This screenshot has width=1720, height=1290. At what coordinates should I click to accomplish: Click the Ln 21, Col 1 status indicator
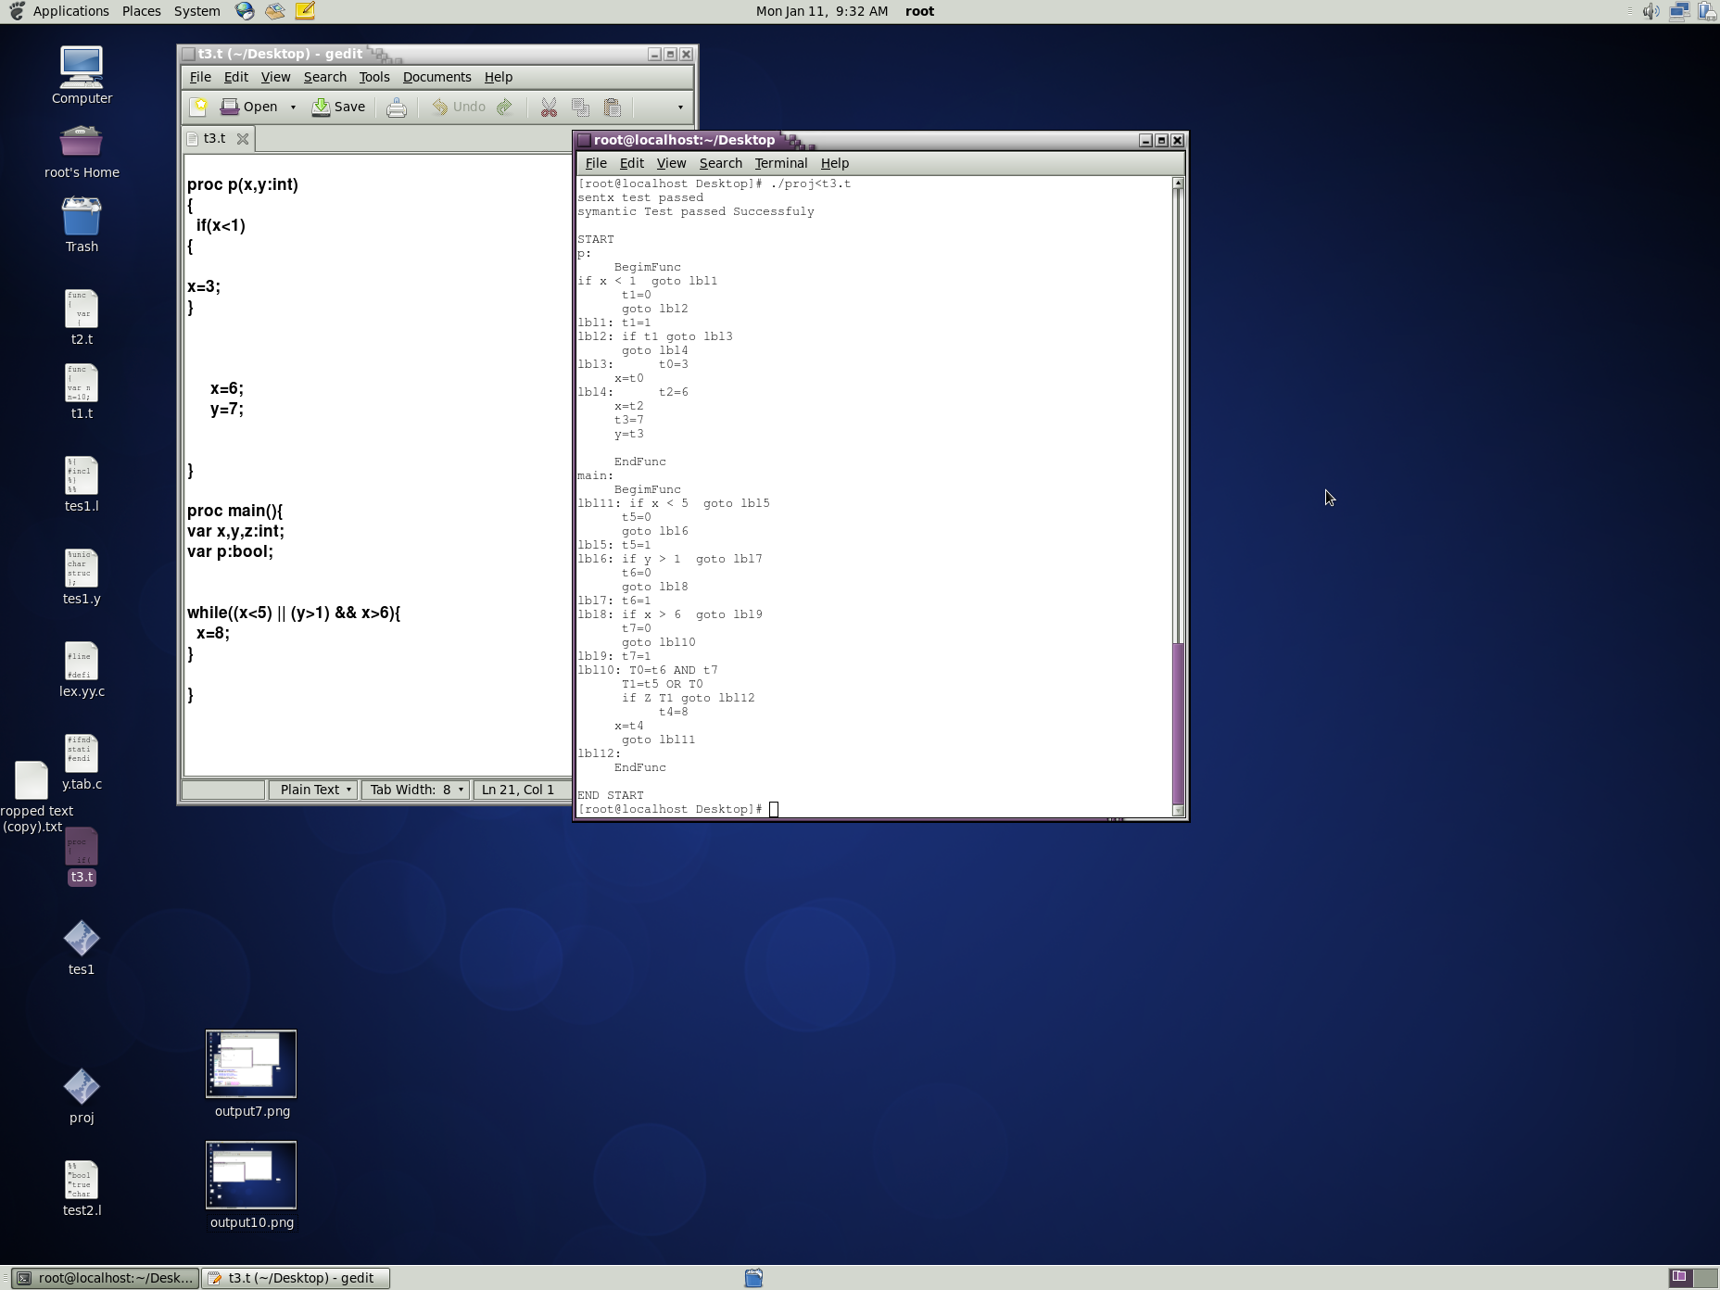tap(519, 790)
